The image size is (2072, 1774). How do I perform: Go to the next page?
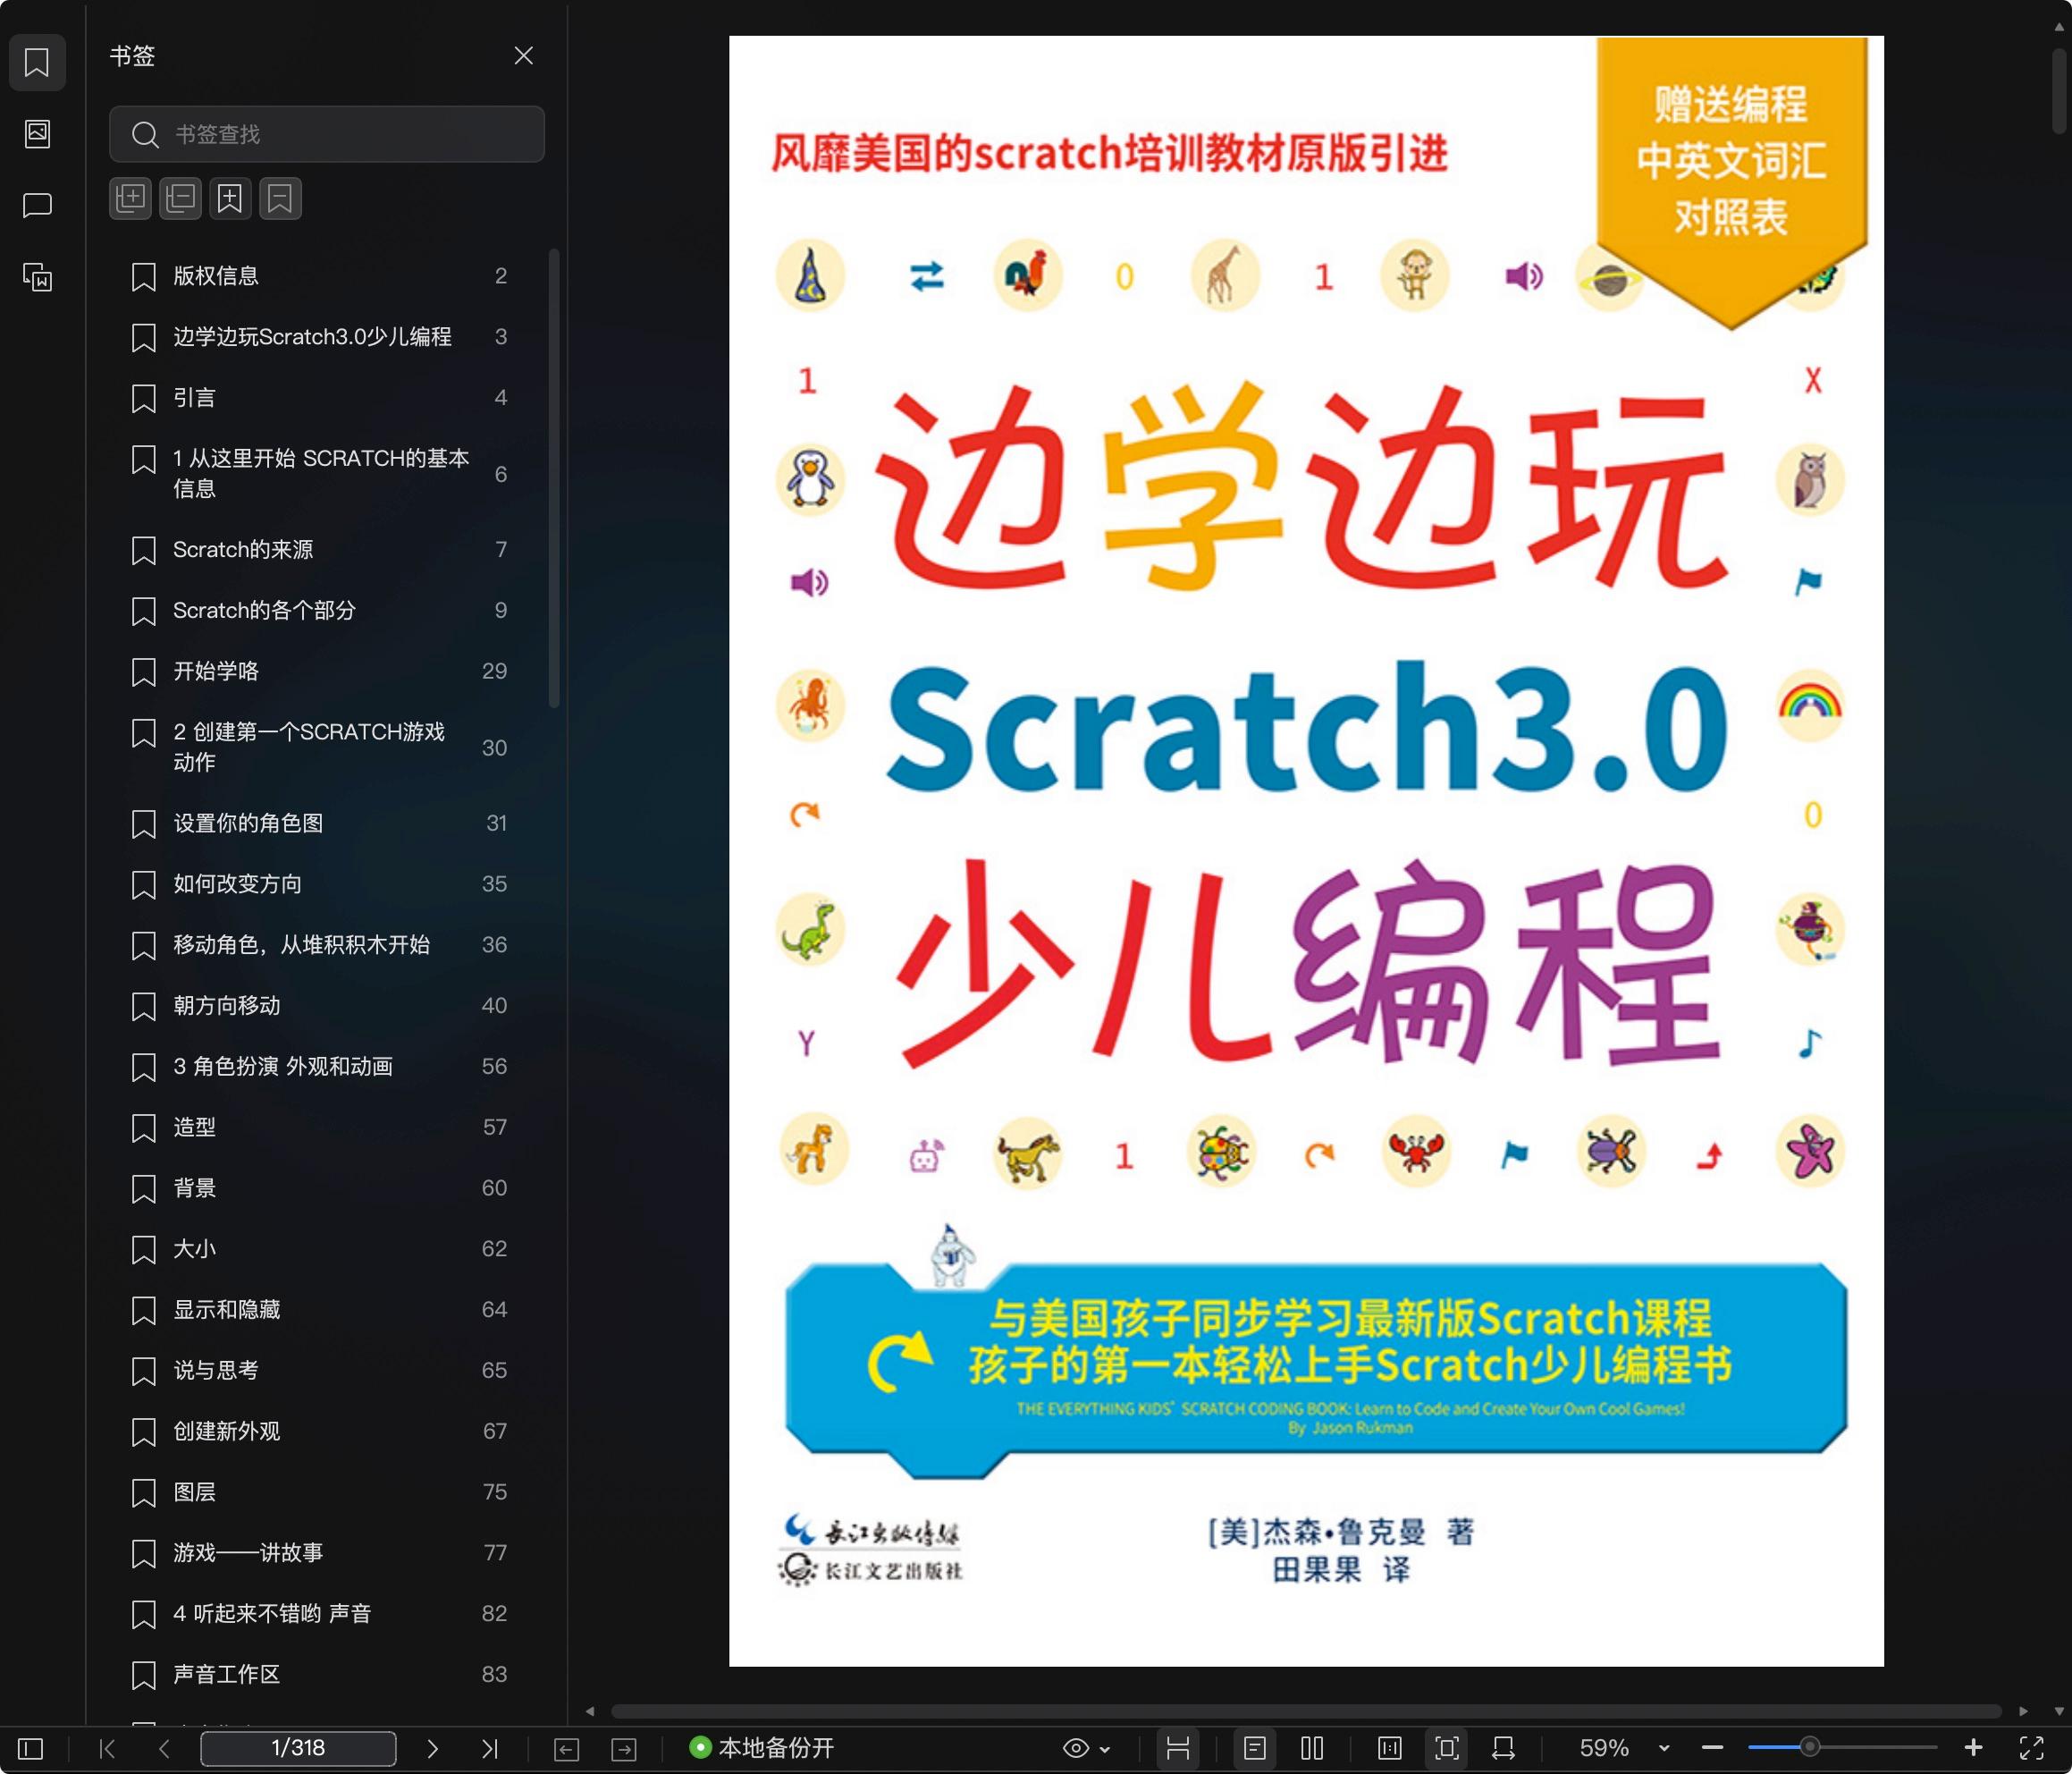click(432, 1748)
